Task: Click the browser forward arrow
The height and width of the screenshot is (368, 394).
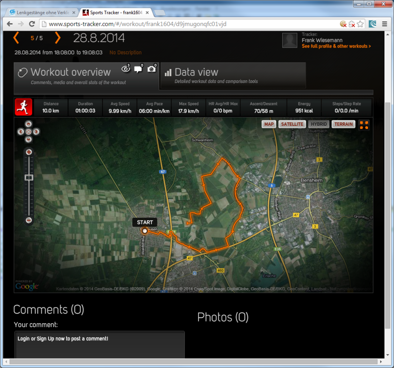Action: 21,24
